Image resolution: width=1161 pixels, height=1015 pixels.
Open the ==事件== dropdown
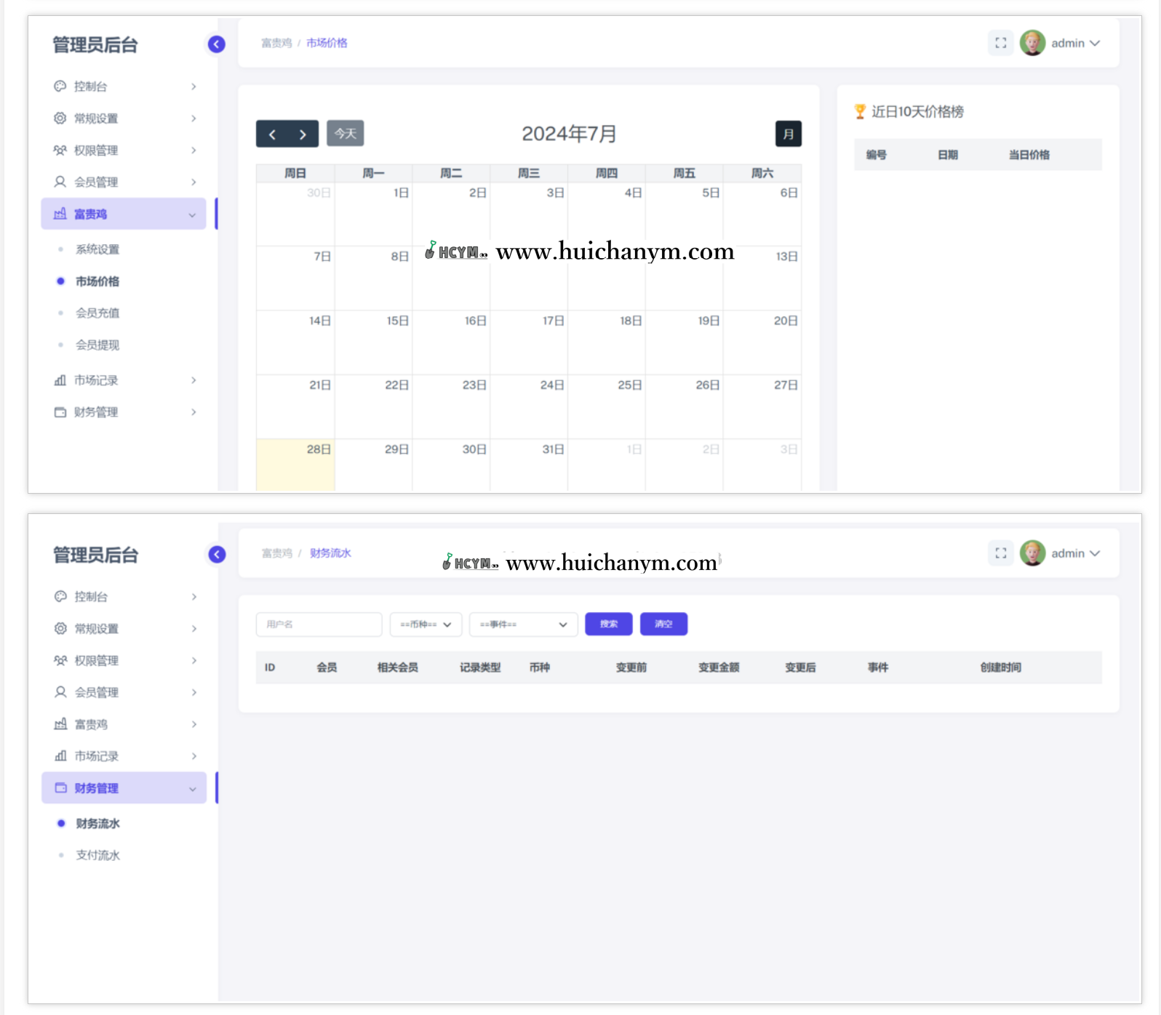523,625
